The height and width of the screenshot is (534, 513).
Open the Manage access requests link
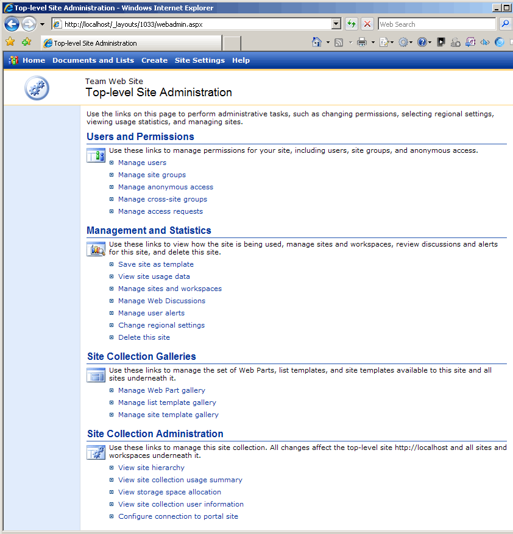coord(161,211)
